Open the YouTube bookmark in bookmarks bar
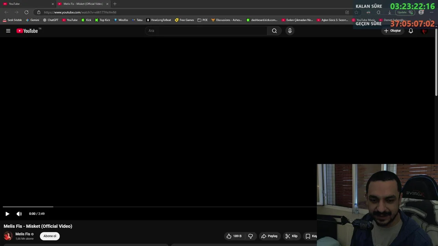Image resolution: width=438 pixels, height=246 pixels. (x=70, y=20)
